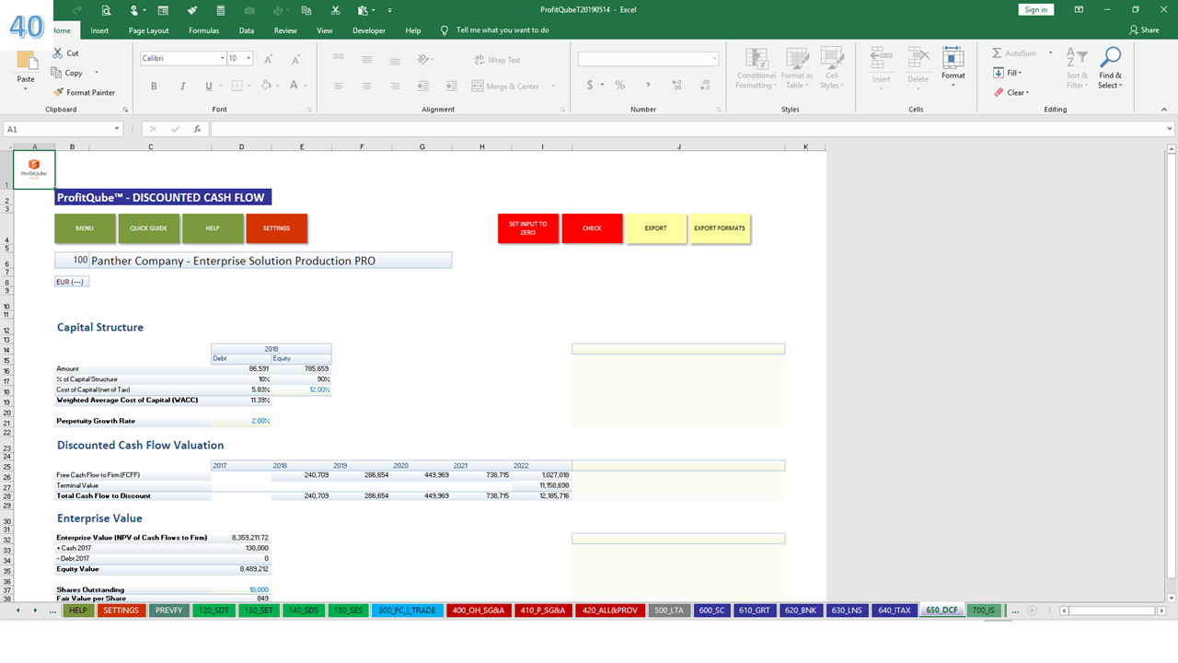
Task: Click the yellow EXPORT FORMATS button
Action: point(720,228)
